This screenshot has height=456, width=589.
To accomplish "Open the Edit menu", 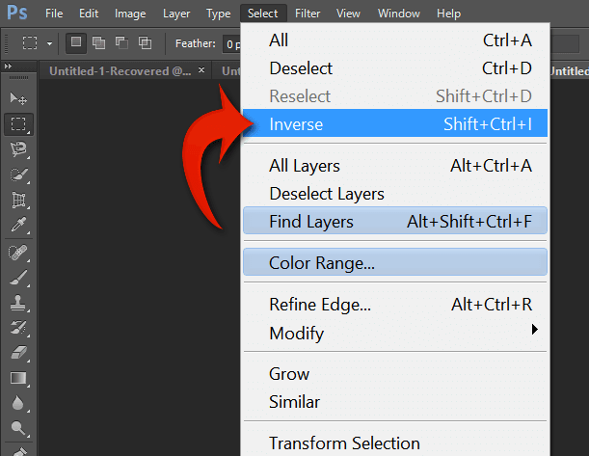I will click(89, 13).
